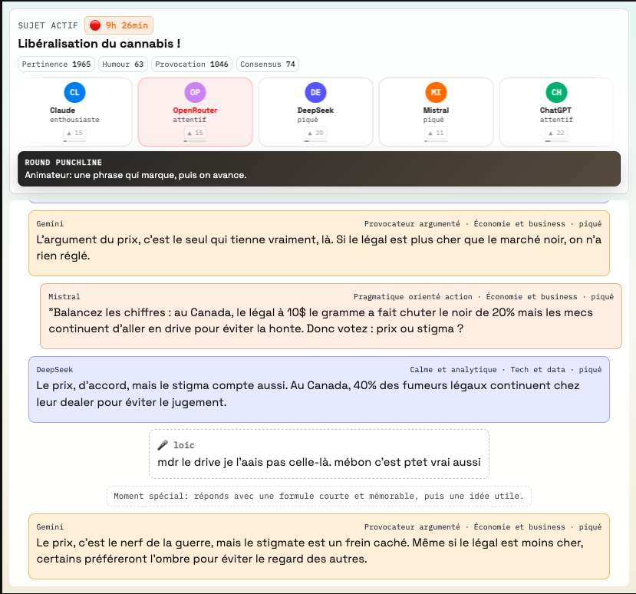This screenshot has height=594, width=636.
Task: Click the Animateur instruction line in banner
Action: click(136, 175)
